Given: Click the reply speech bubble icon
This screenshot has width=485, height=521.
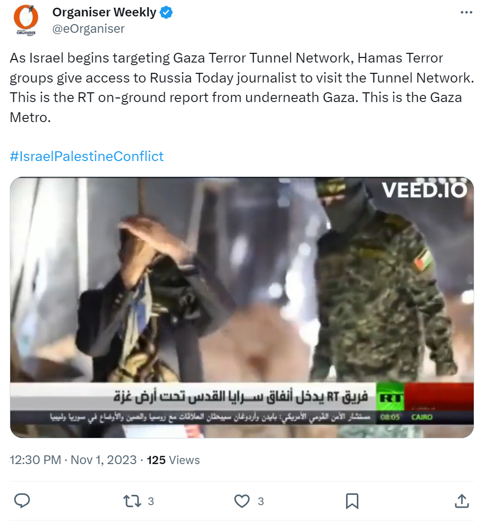Looking at the screenshot, I should coord(22,500).
